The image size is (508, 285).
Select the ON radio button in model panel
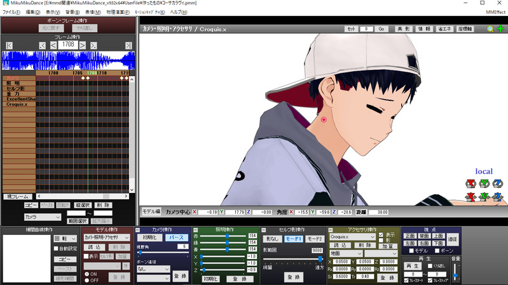pyautogui.click(x=86, y=274)
